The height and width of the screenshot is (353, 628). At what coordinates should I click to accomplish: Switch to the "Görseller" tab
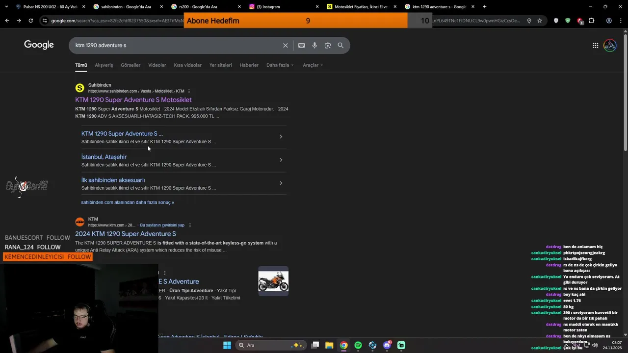[x=131, y=65]
